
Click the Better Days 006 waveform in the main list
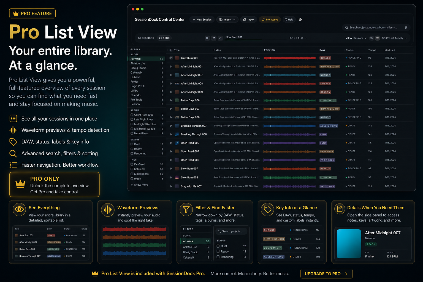pyautogui.click(x=289, y=100)
